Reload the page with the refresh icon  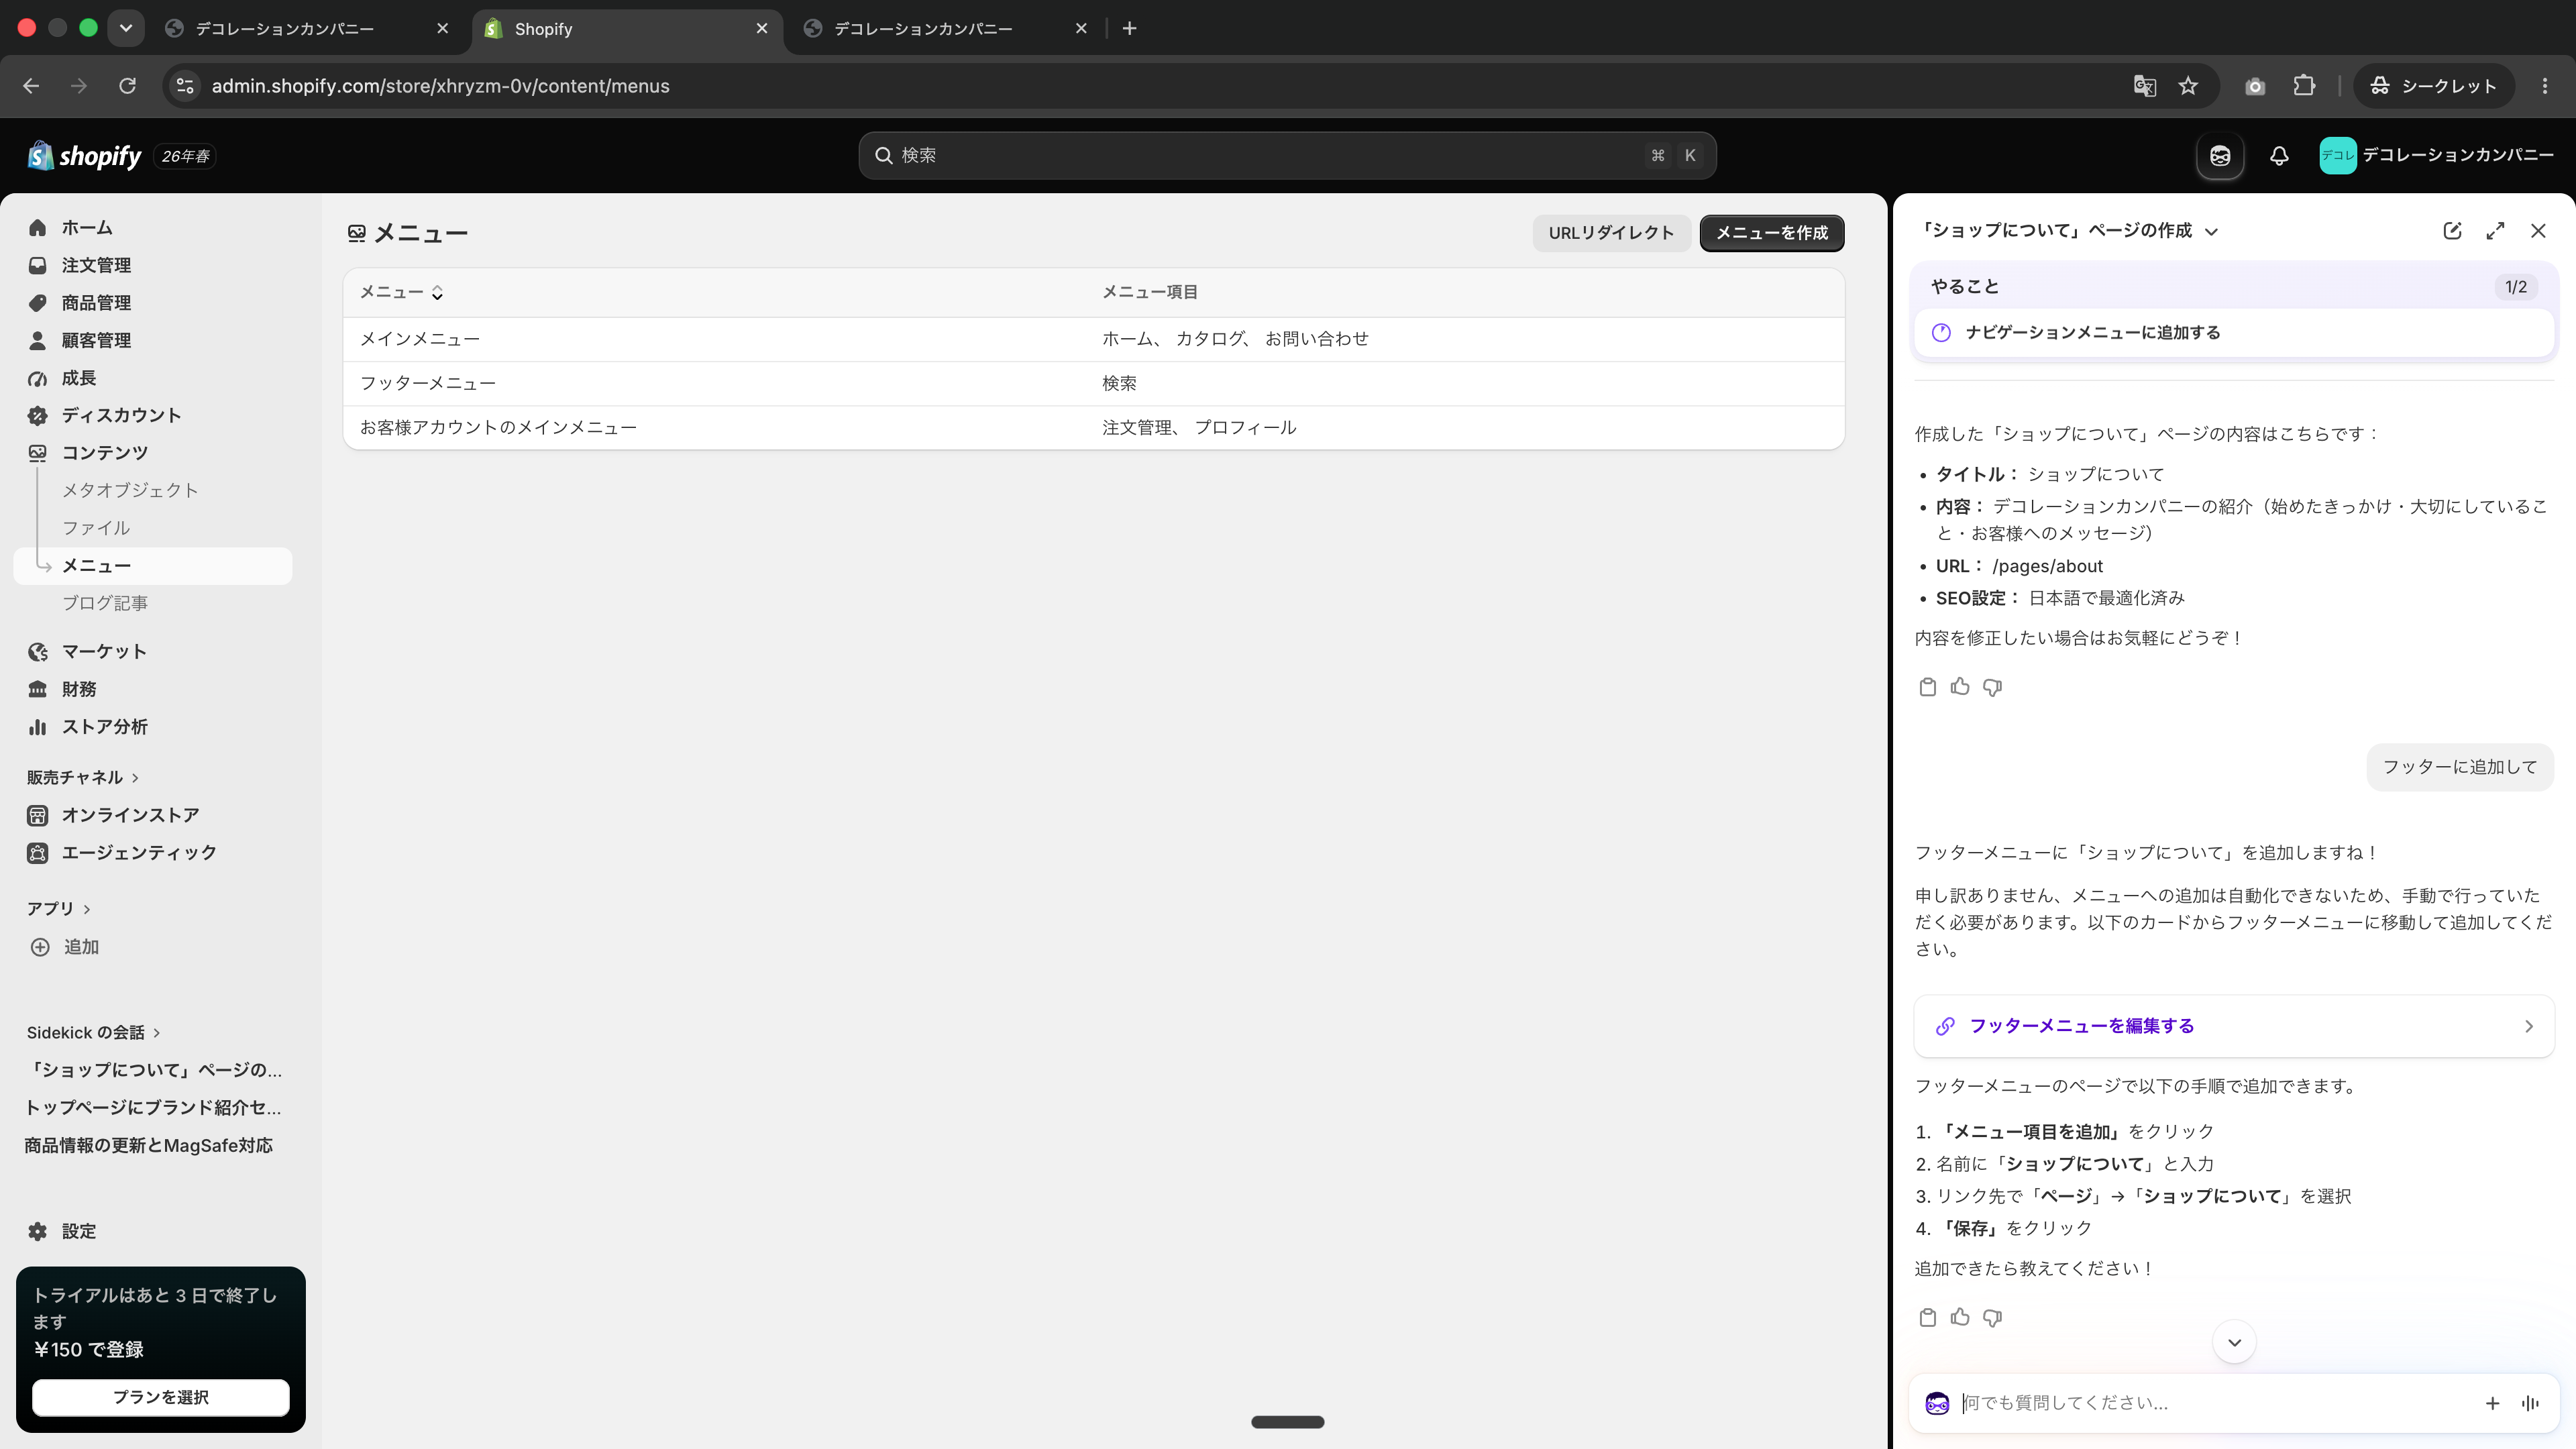click(x=127, y=86)
